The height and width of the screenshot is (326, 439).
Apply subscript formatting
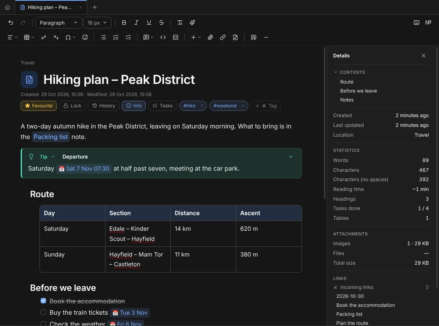pos(56,37)
